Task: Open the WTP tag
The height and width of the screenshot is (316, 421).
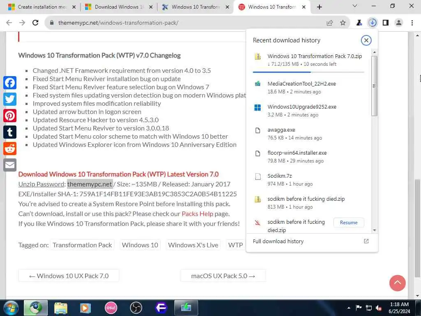Action: click(236, 245)
